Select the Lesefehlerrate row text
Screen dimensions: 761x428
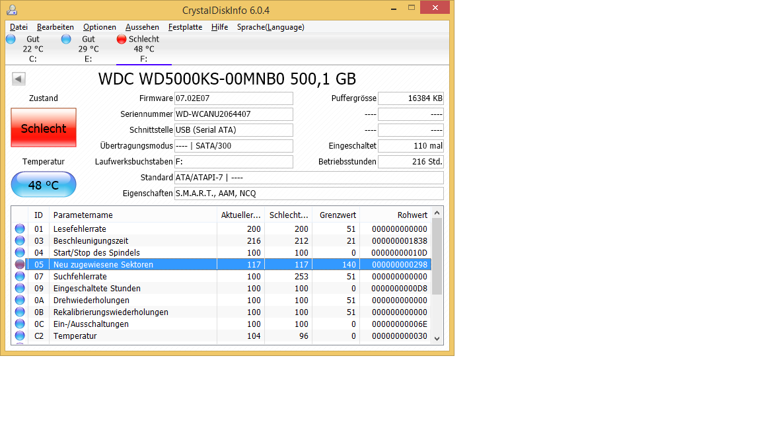pos(79,229)
